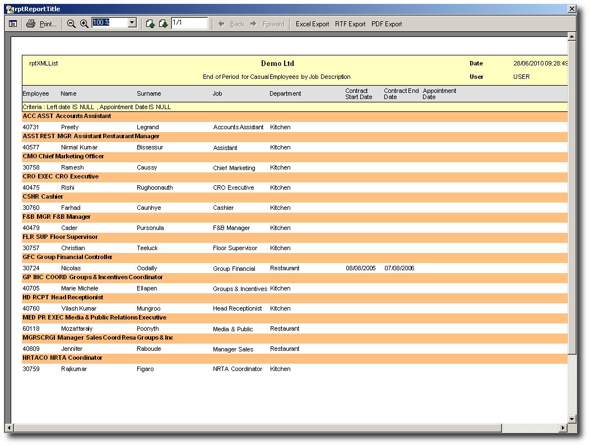Go to the previous page arrow
The width and height of the screenshot is (590, 446).
(x=150, y=24)
